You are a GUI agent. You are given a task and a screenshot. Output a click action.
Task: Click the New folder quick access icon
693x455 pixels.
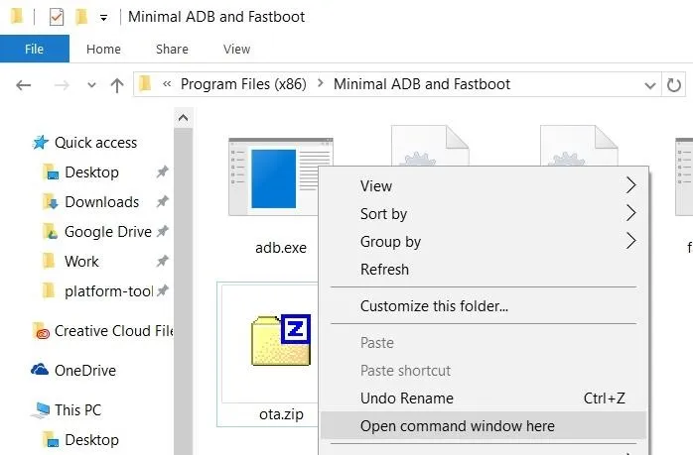tap(80, 17)
